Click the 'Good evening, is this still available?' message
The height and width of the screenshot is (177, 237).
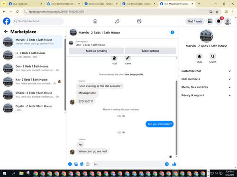coord(100,86)
